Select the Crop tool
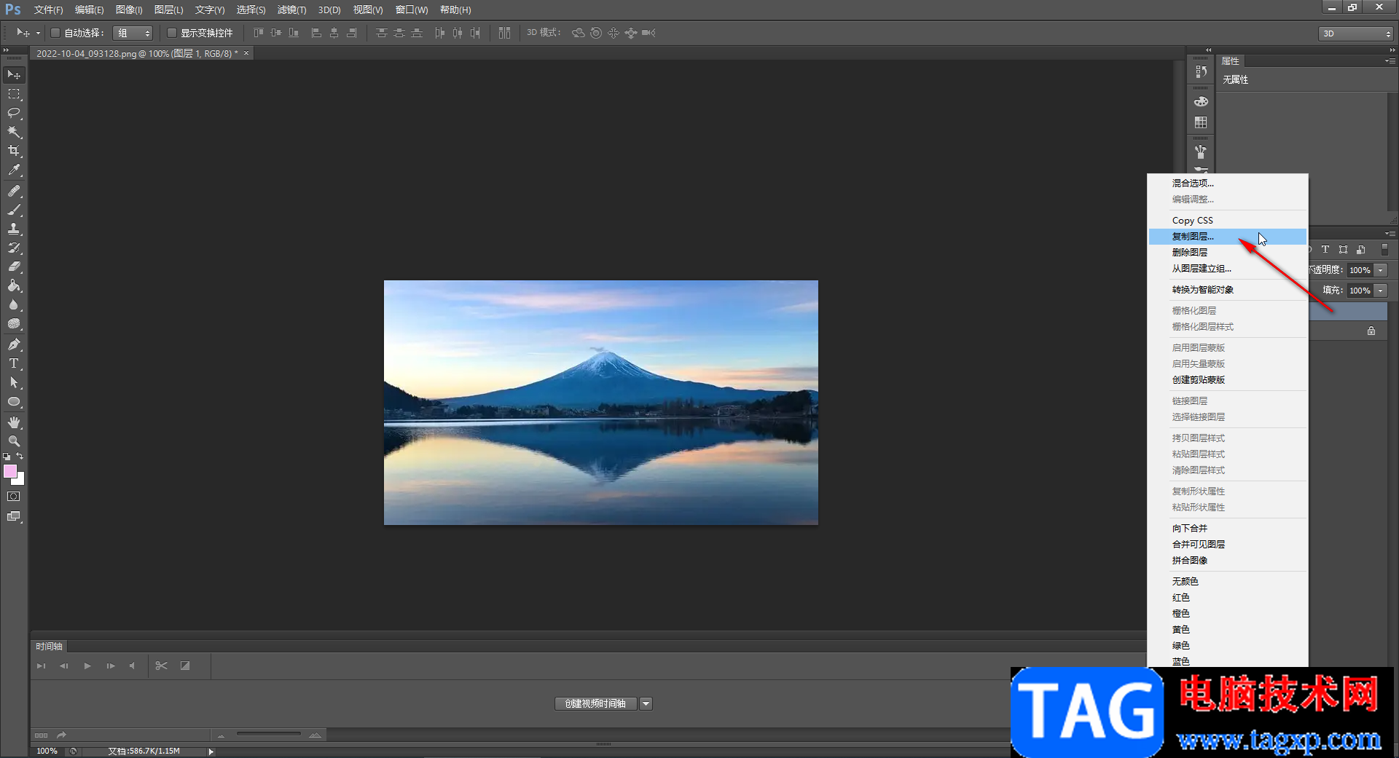Viewport: 1399px width, 758px height. [14, 151]
